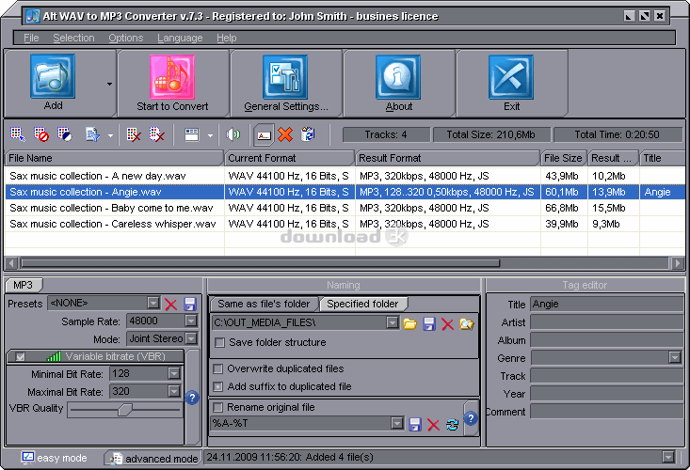
Task: Delete the naming pattern with red X
Action: (433, 424)
